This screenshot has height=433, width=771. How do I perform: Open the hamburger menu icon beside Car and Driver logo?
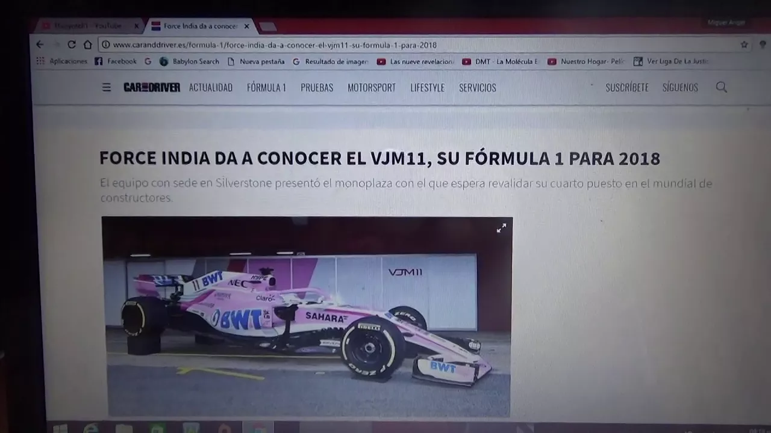tap(107, 87)
